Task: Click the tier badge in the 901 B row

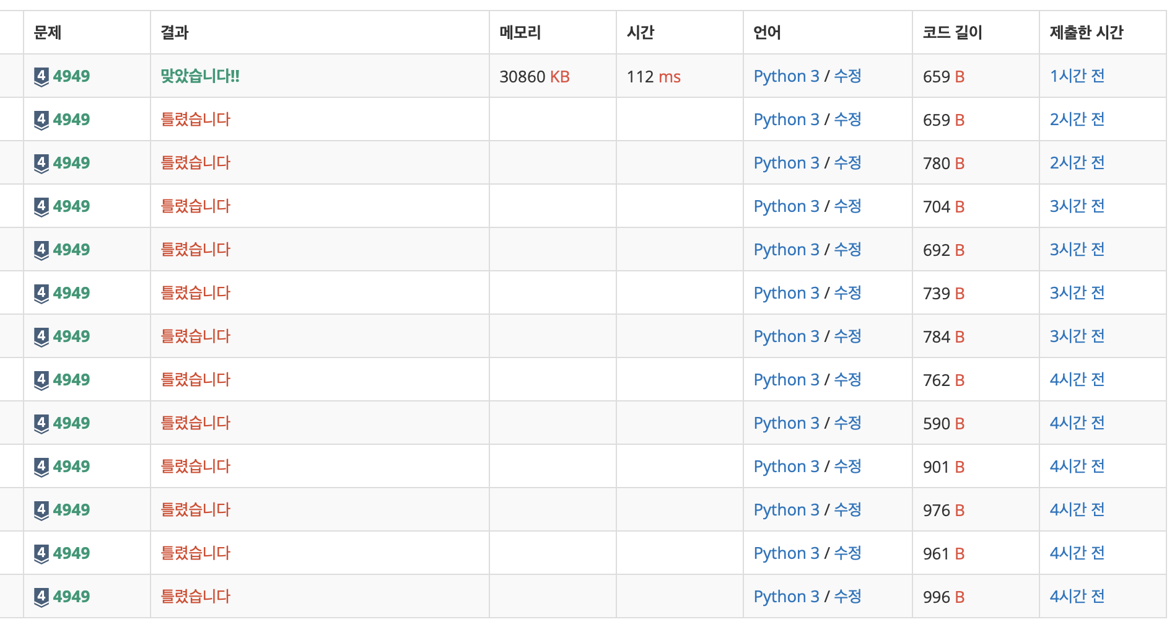Action: (x=42, y=467)
